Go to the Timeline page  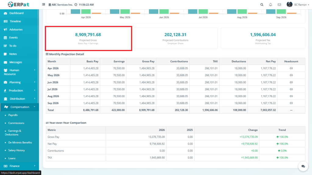tap(15, 21)
